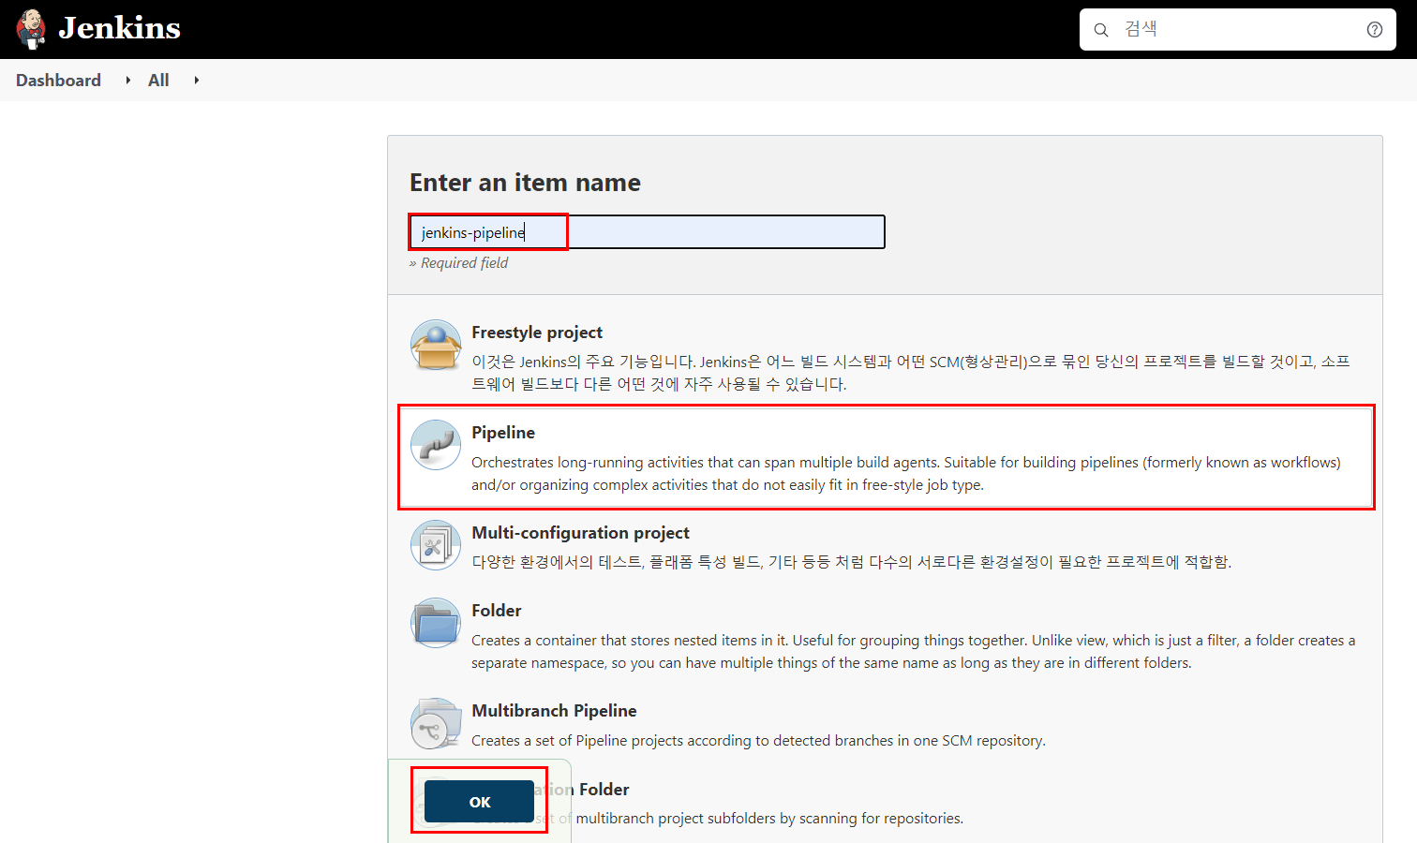The height and width of the screenshot is (843, 1417).
Task: Click the Multibranch Pipeline description text
Action: point(758,741)
